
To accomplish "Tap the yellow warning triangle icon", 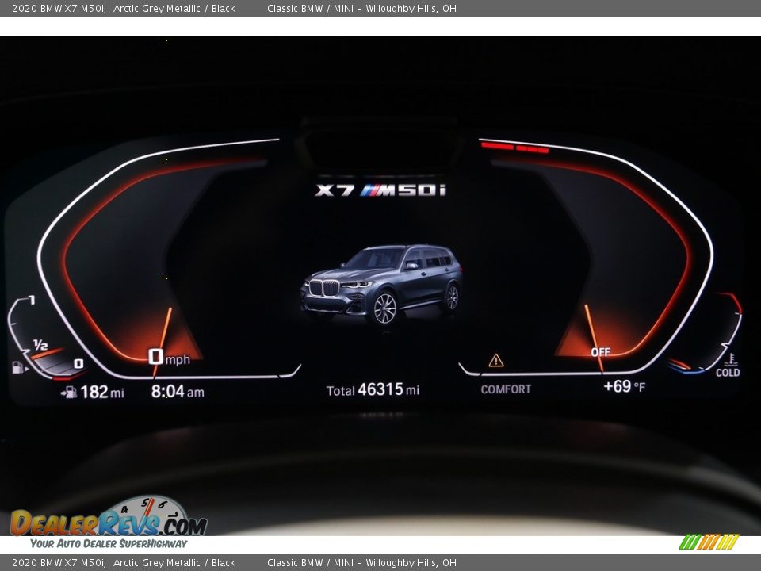I will (496, 360).
